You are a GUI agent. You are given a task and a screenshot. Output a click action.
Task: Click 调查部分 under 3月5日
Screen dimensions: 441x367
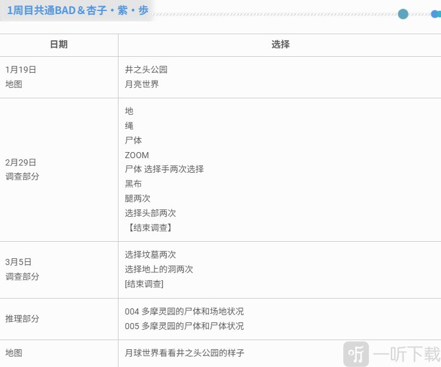click(22, 277)
